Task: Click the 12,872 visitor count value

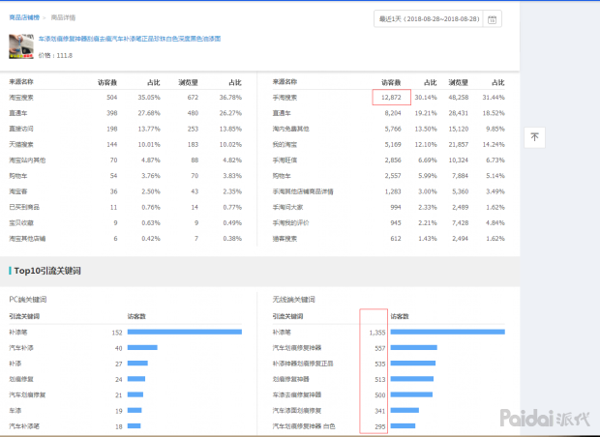Action: click(391, 98)
